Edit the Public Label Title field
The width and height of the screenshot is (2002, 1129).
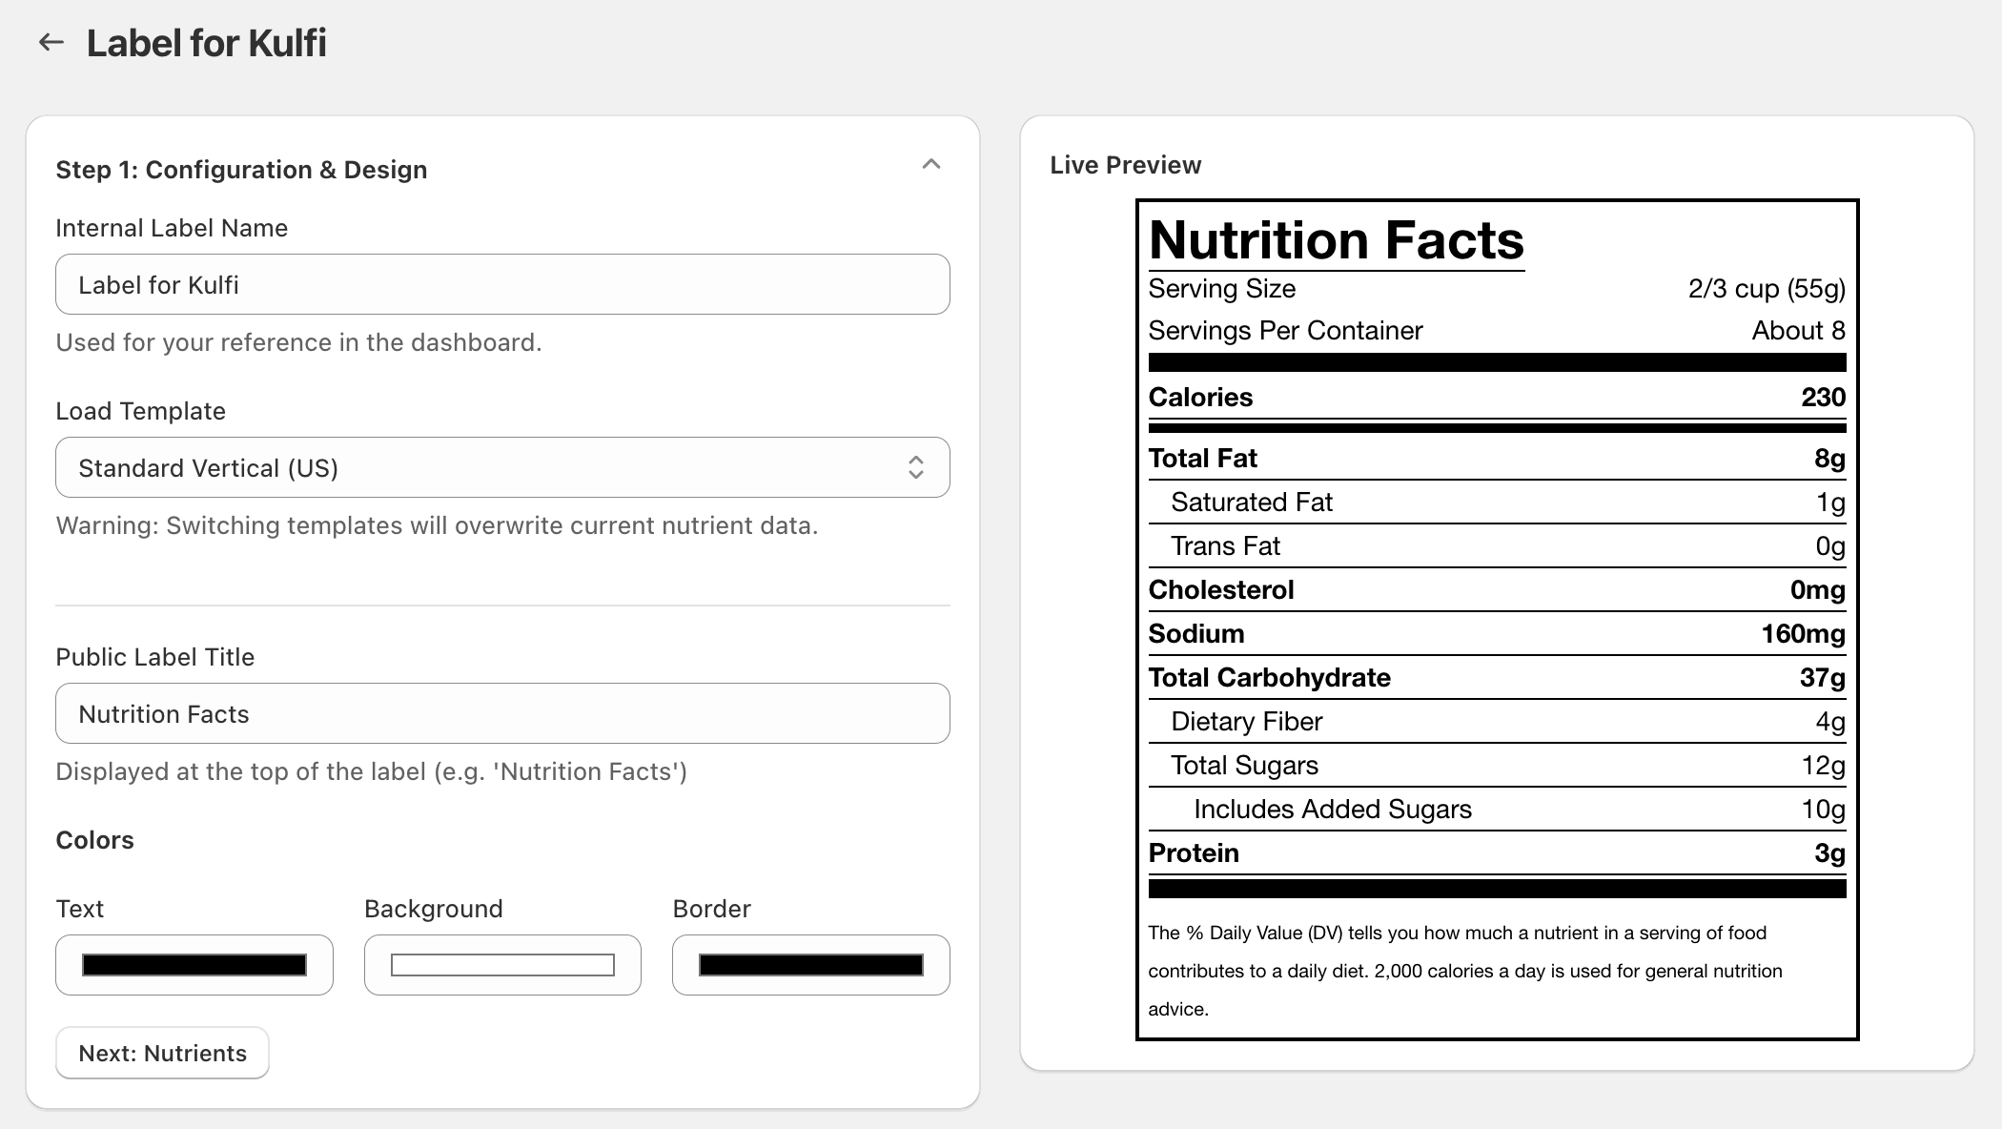[502, 713]
